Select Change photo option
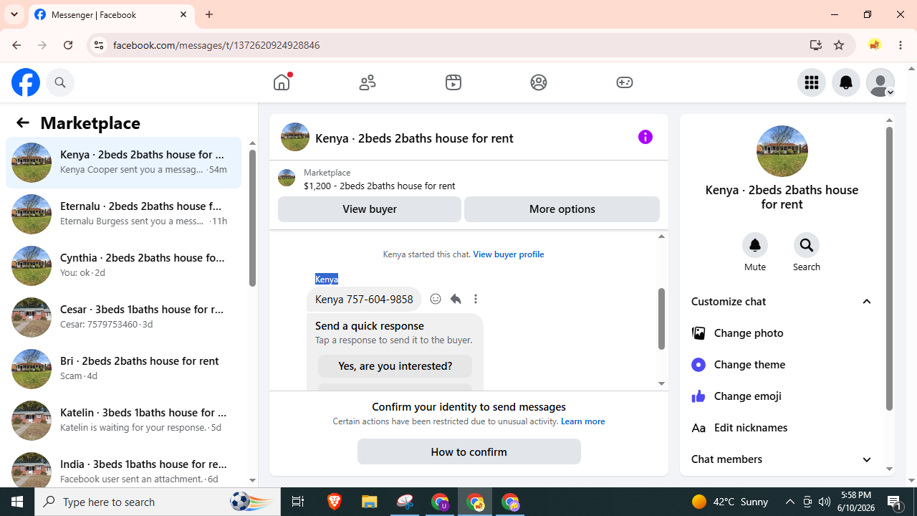Viewport: 917px width, 516px height. [782, 333]
